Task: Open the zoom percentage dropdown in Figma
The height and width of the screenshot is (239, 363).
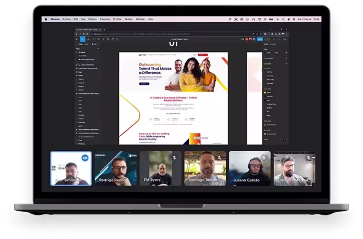Action: [286, 39]
